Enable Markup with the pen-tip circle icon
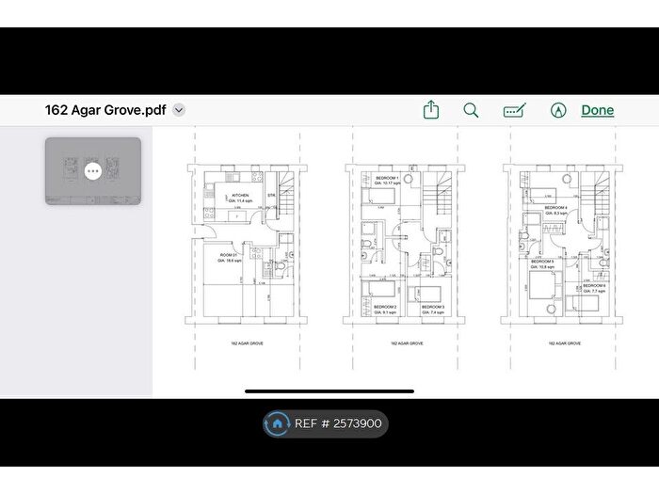The width and height of the screenshot is (659, 494). (558, 110)
